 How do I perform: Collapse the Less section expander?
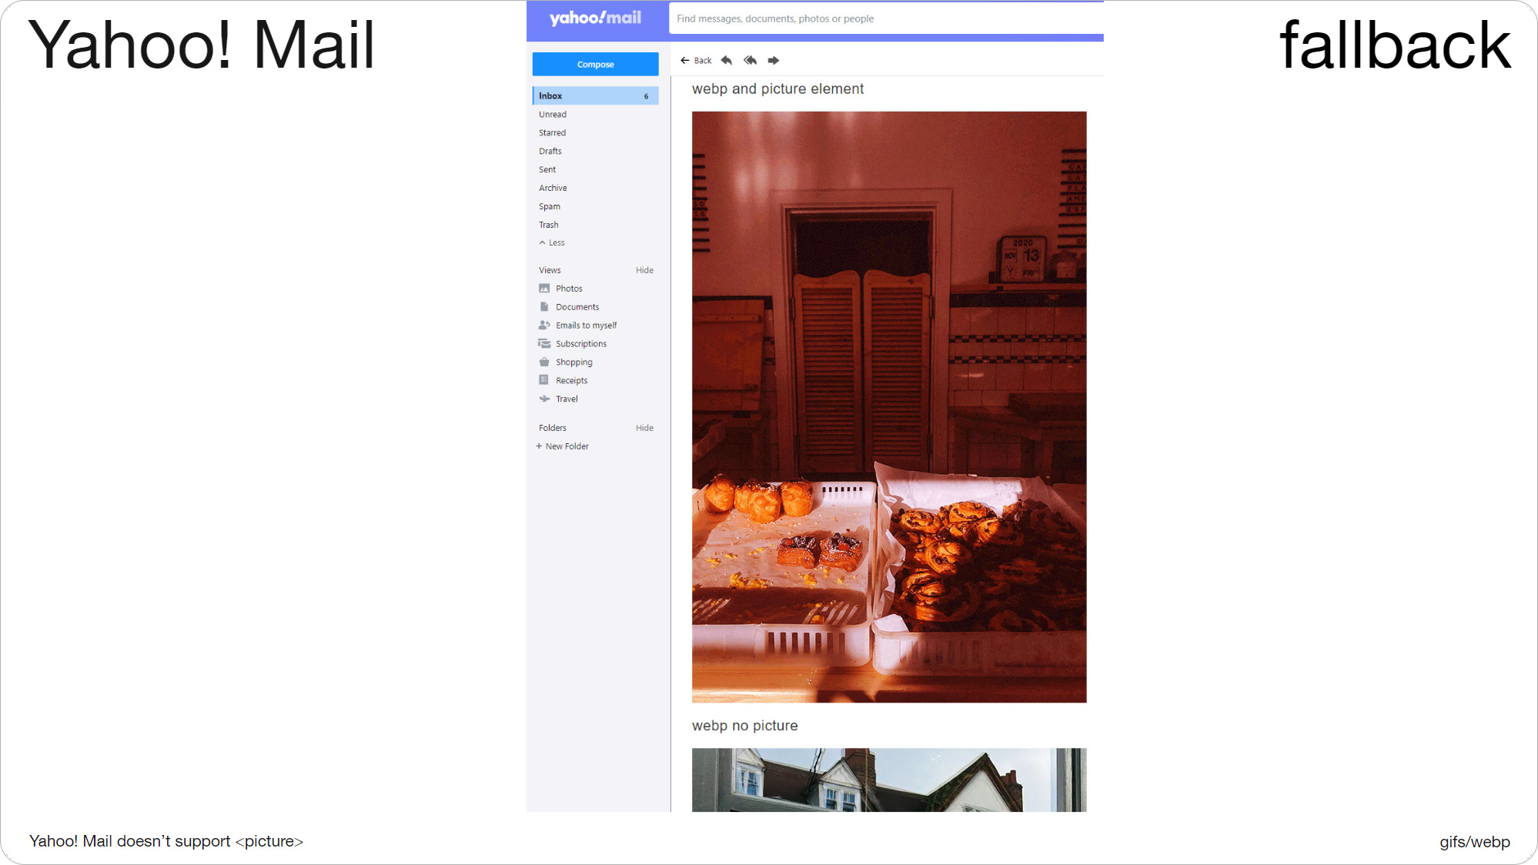pyautogui.click(x=550, y=242)
